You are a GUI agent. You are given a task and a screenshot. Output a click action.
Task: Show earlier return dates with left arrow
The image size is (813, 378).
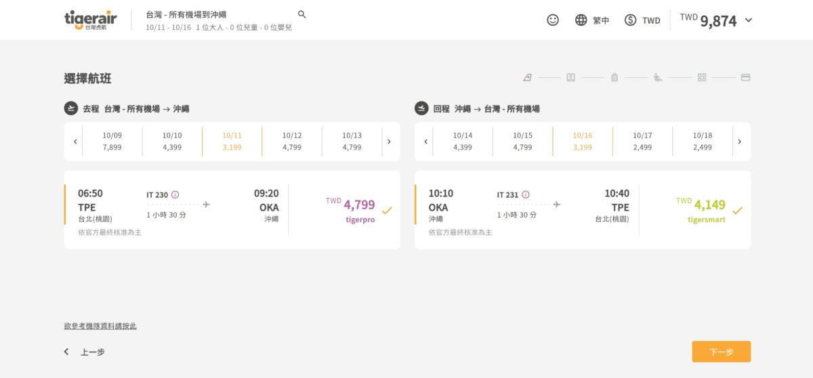(426, 142)
